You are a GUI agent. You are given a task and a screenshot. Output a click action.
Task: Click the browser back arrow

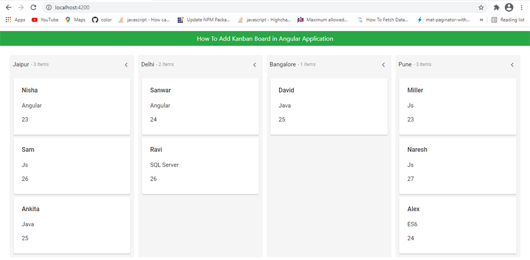(x=8, y=8)
